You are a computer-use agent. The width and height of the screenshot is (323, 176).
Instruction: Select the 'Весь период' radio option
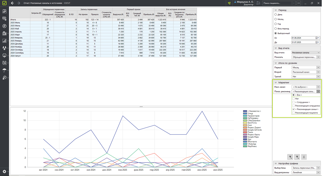(276, 29)
